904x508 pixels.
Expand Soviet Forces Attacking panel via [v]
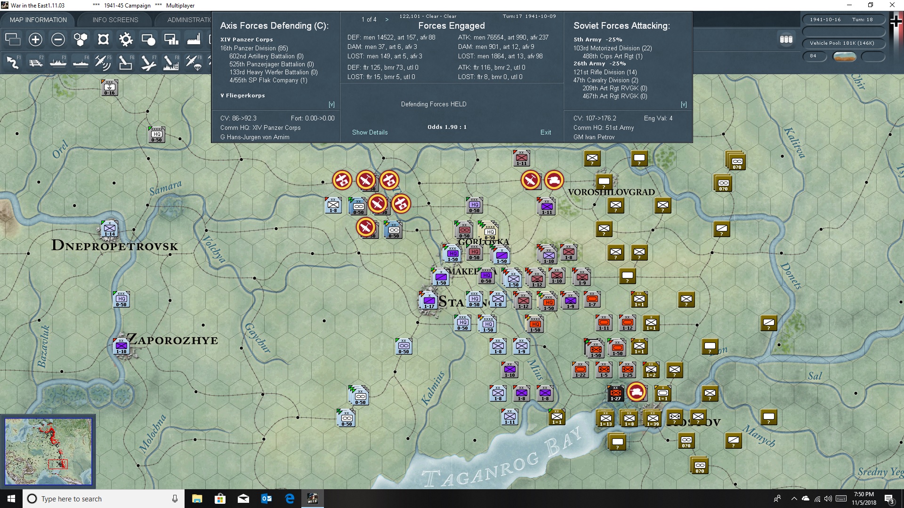pyautogui.click(x=684, y=104)
